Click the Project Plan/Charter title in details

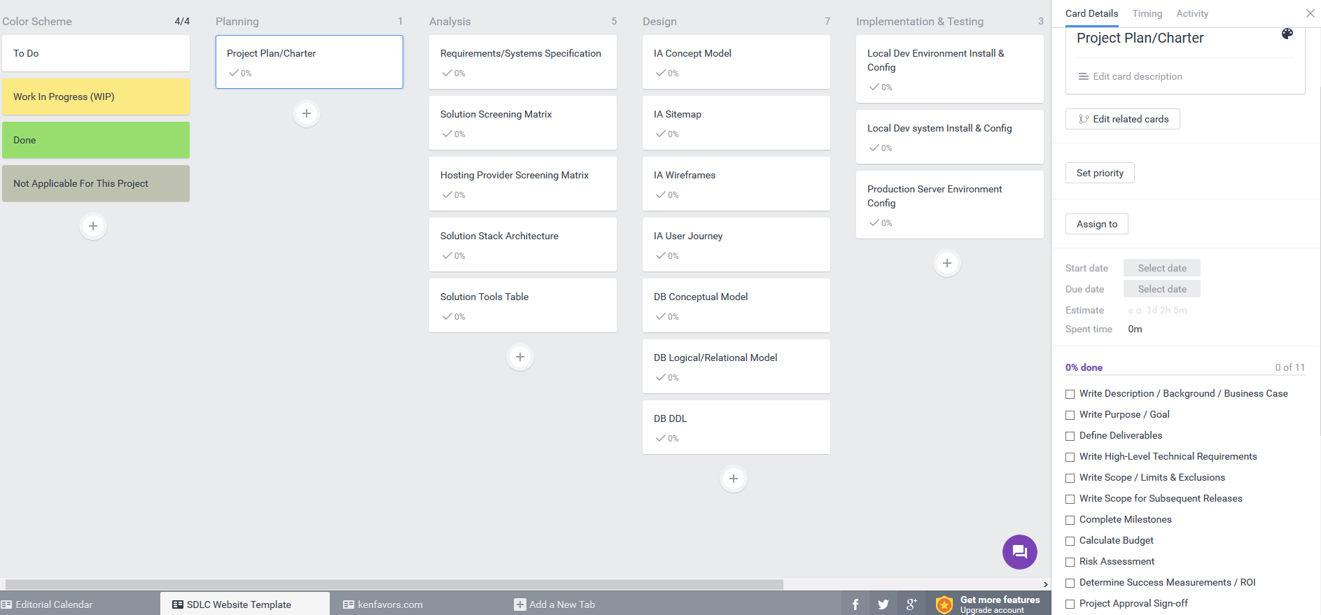pos(1140,38)
